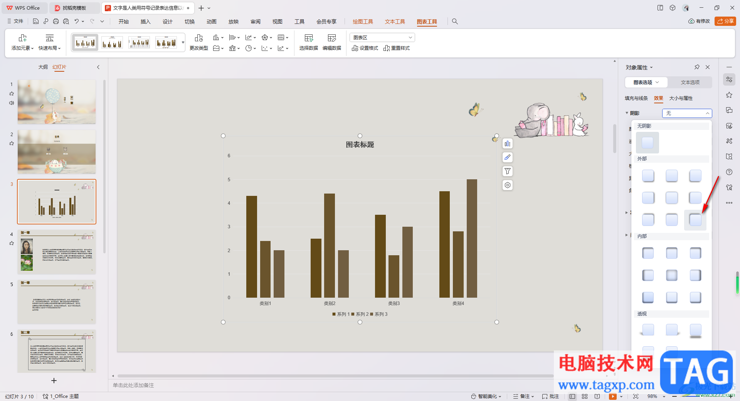The image size is (740, 401).
Task: Toggle 备注 notes in status bar
Action: click(x=523, y=396)
